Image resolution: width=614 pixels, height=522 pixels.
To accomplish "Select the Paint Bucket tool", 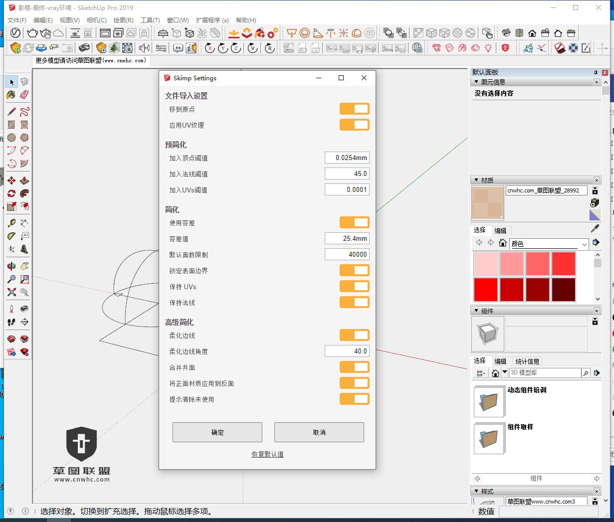I will tap(11, 95).
